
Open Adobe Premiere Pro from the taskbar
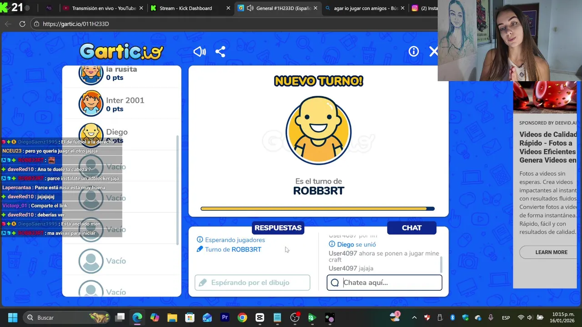click(x=225, y=317)
